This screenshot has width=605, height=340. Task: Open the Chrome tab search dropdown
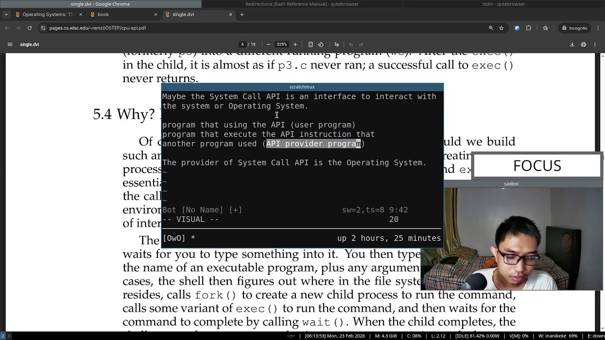(x=6, y=15)
